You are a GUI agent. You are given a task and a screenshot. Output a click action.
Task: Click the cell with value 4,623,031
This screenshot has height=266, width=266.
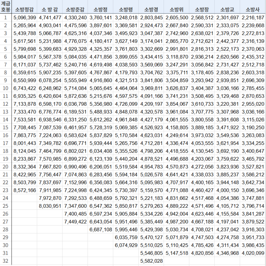pos(151,135)
